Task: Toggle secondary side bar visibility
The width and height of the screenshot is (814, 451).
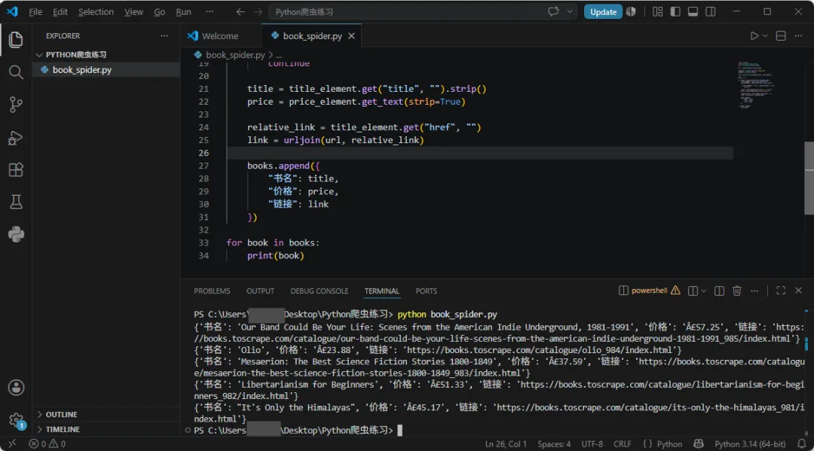Action: pos(710,11)
